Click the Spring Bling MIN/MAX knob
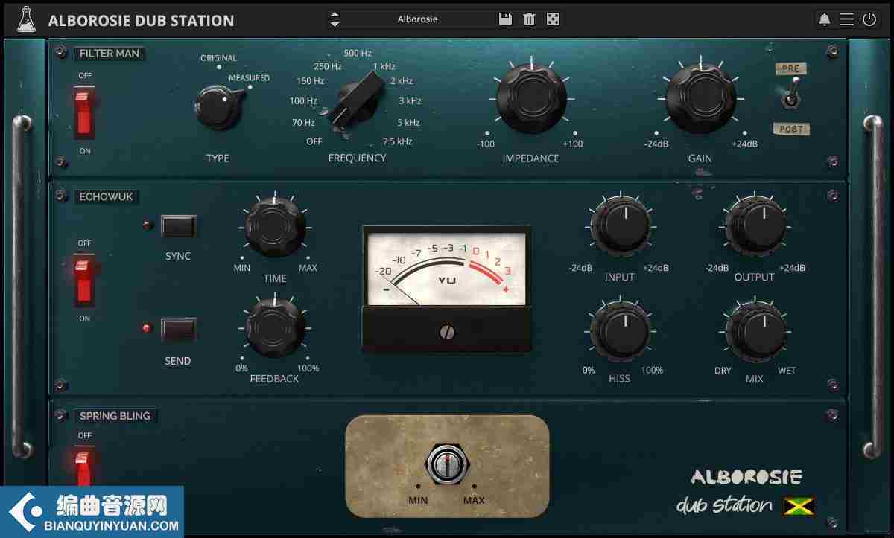The image size is (894, 538). 447,465
